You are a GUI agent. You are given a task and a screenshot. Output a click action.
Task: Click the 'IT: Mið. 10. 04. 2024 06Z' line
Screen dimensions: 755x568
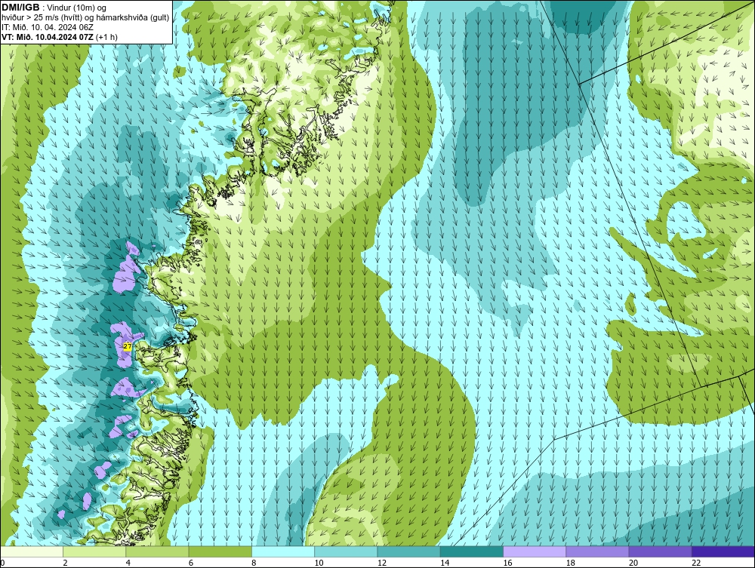pyautogui.click(x=48, y=27)
